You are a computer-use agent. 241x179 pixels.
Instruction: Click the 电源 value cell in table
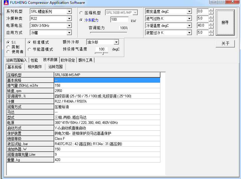(107, 123)
